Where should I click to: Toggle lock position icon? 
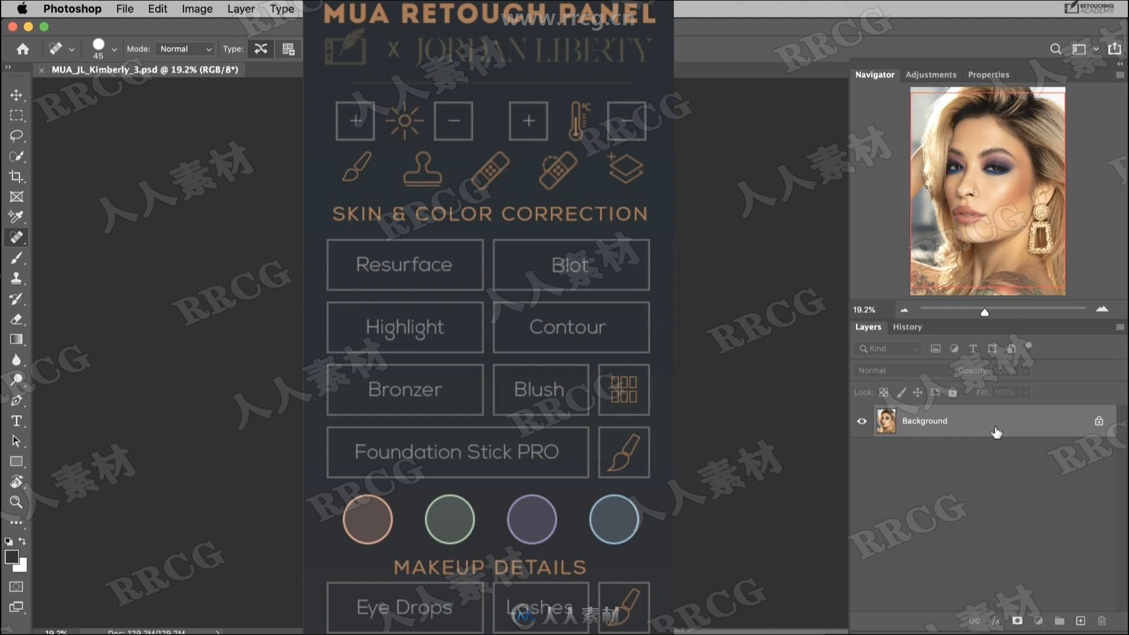pyautogui.click(x=918, y=392)
